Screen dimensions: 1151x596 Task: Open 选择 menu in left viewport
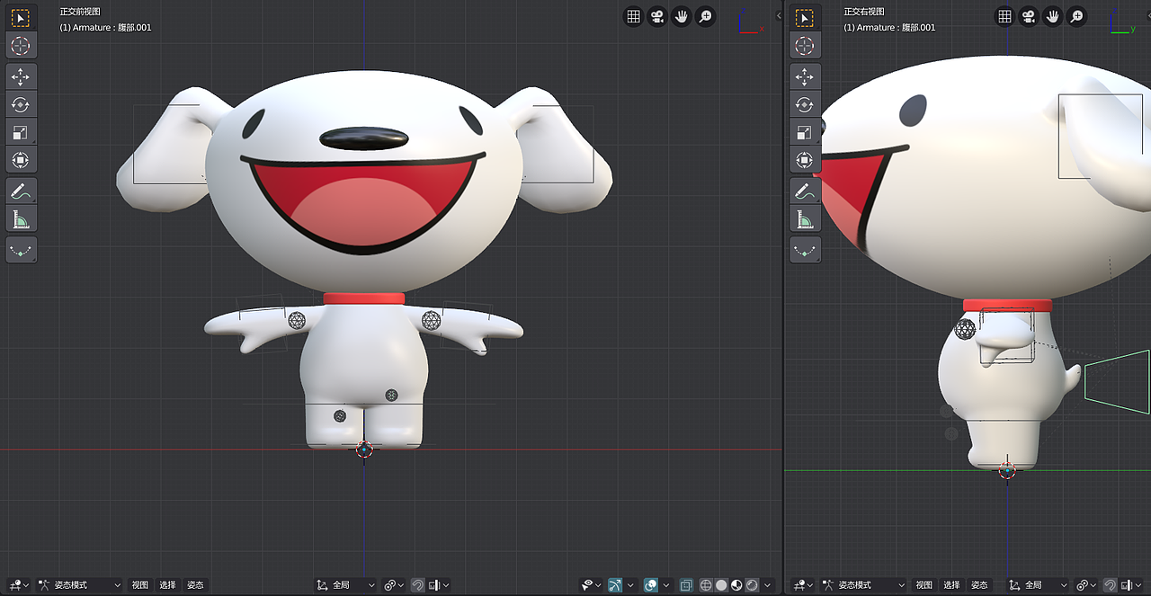point(167,585)
